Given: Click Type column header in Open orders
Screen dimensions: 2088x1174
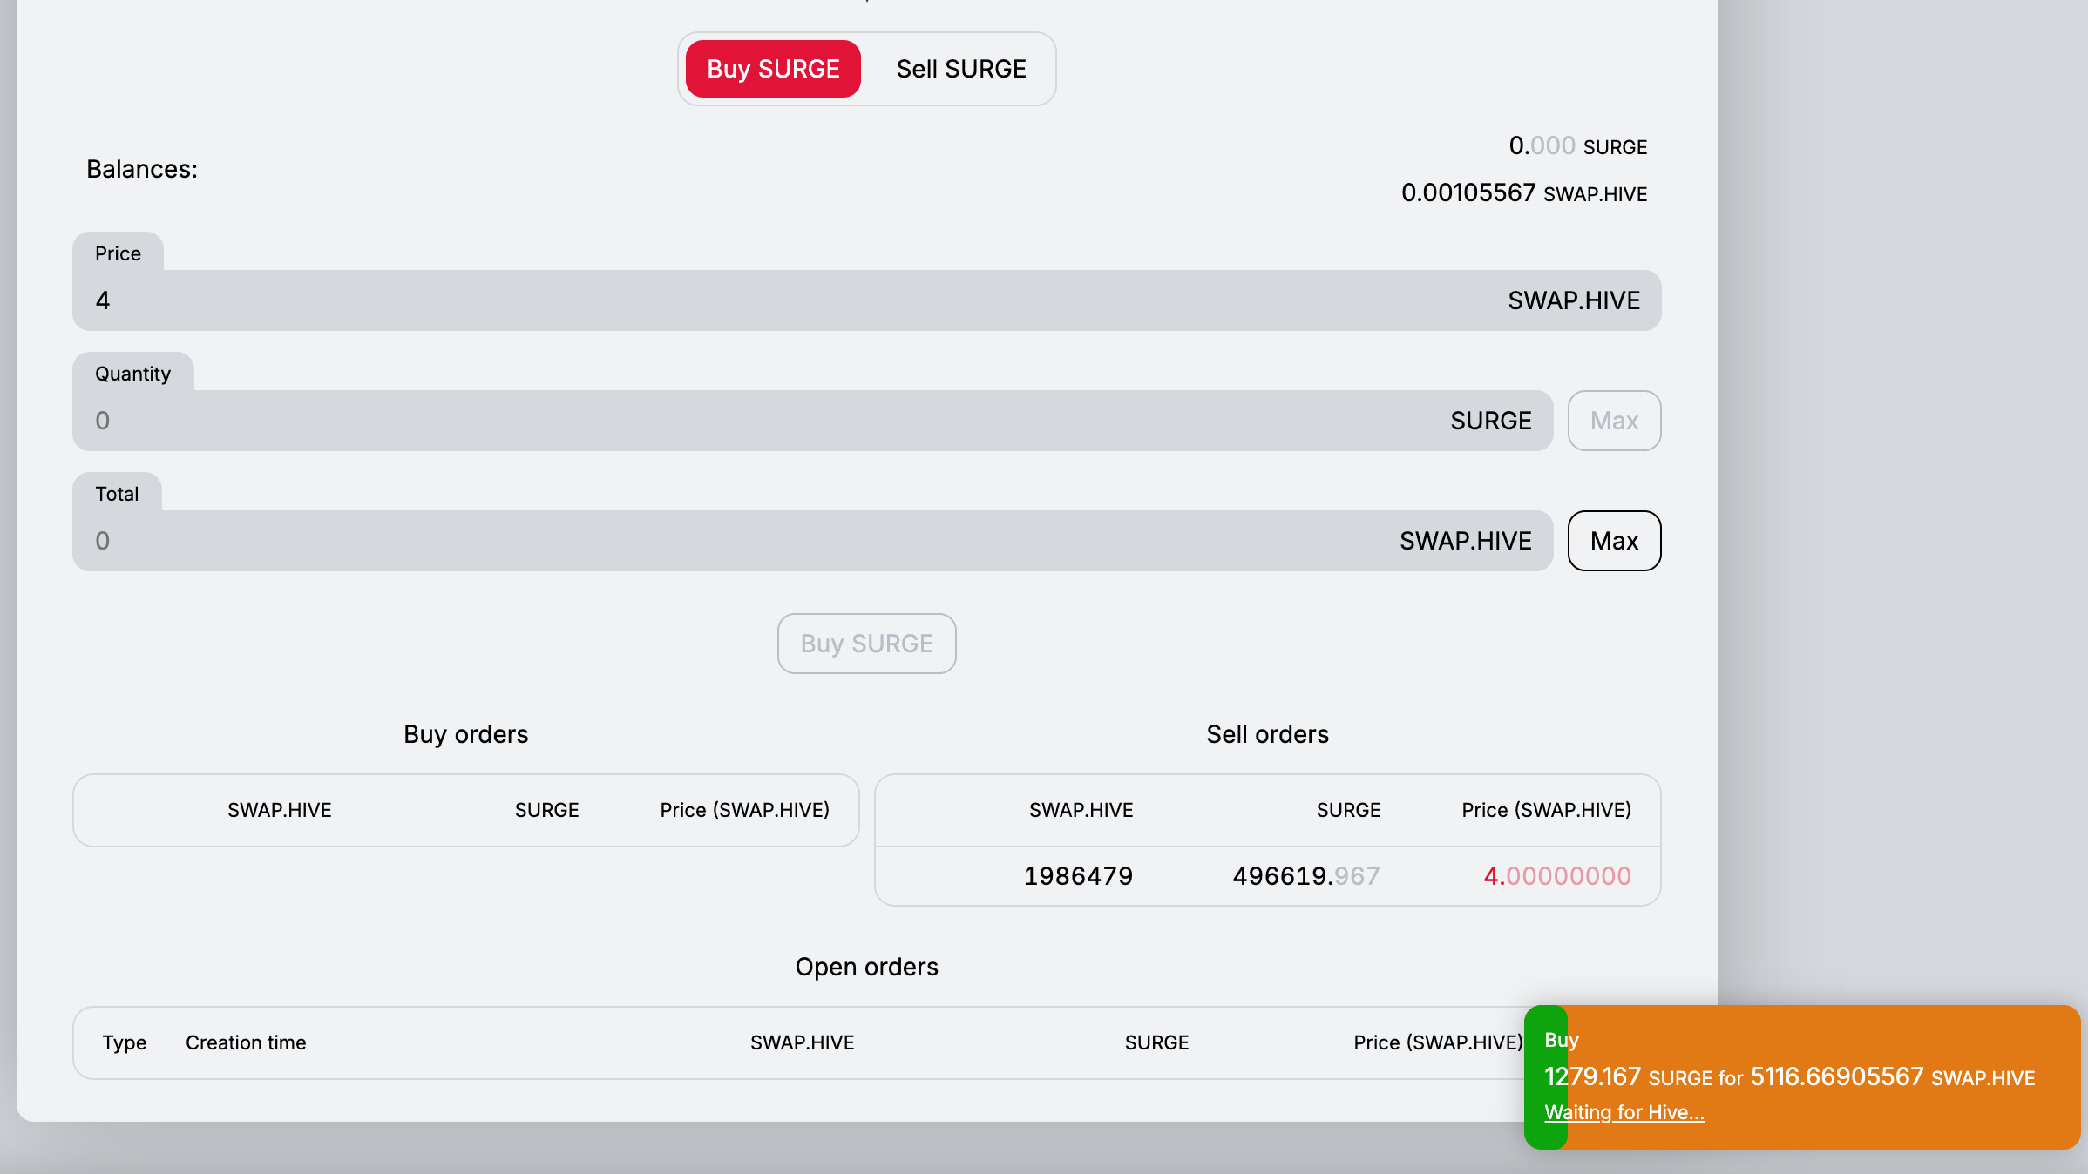Looking at the screenshot, I should (124, 1042).
